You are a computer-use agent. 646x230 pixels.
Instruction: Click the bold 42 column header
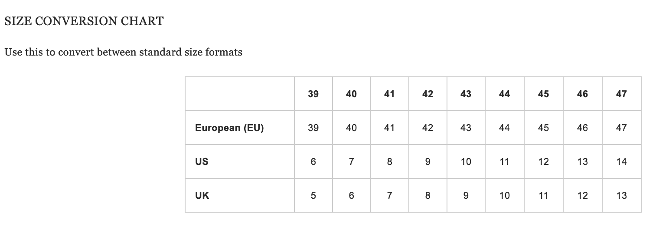[x=428, y=94]
